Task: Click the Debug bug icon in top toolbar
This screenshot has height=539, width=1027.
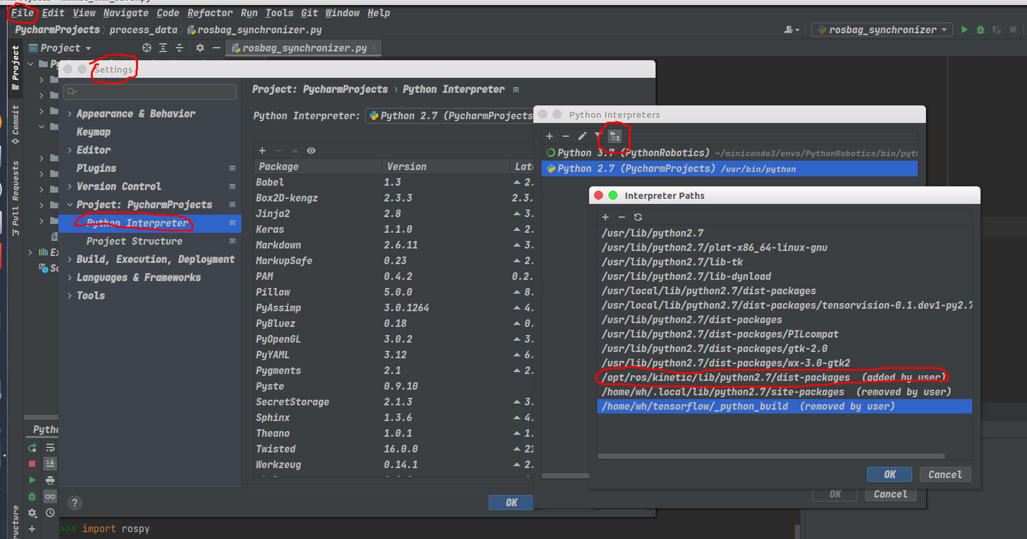Action: tap(981, 29)
